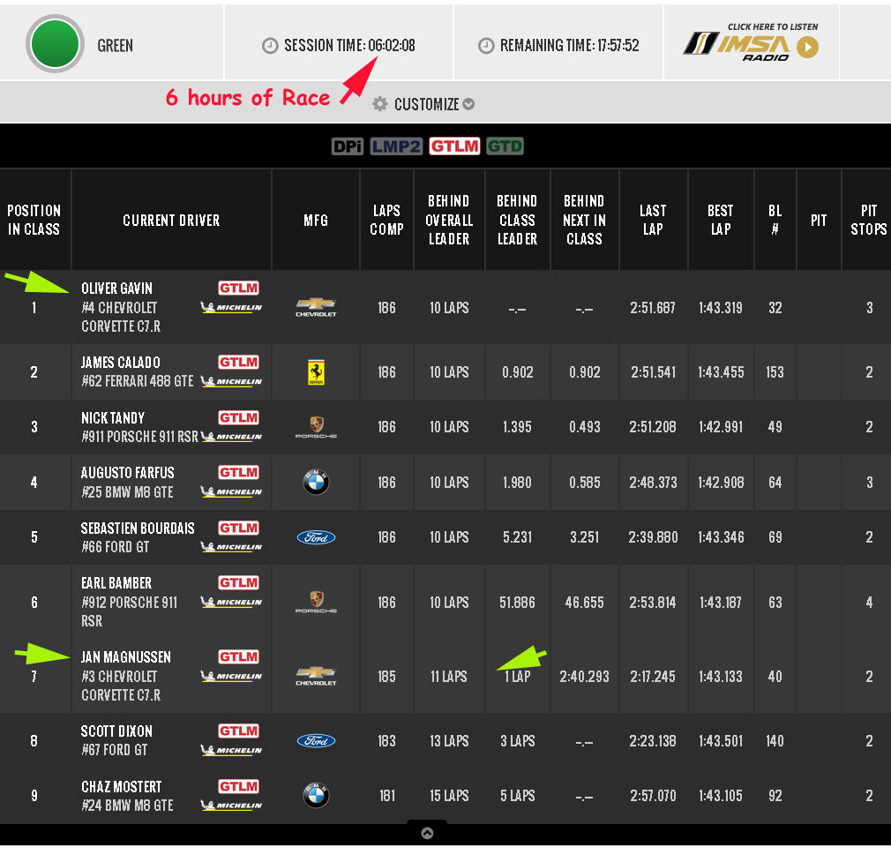Sort by the Laps Comp column header
Image resolution: width=891 pixels, height=847 pixels.
(386, 220)
